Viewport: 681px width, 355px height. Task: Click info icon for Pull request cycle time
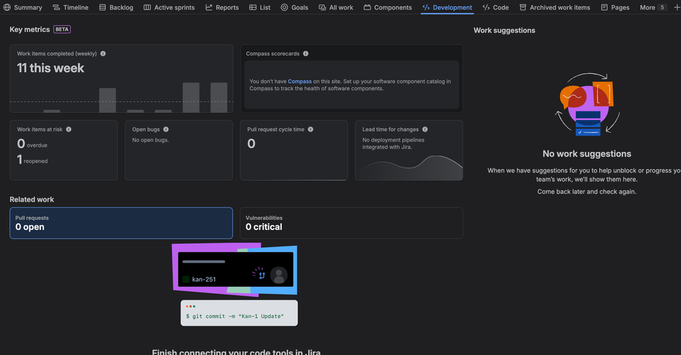310,129
